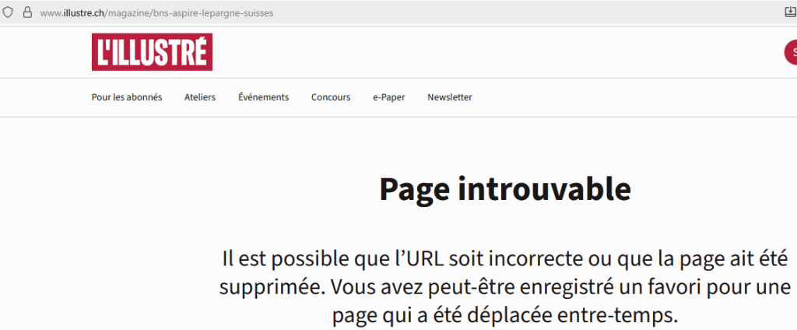The width and height of the screenshot is (797, 330).
Task: Click the URL text in address bar
Action: 156,13
